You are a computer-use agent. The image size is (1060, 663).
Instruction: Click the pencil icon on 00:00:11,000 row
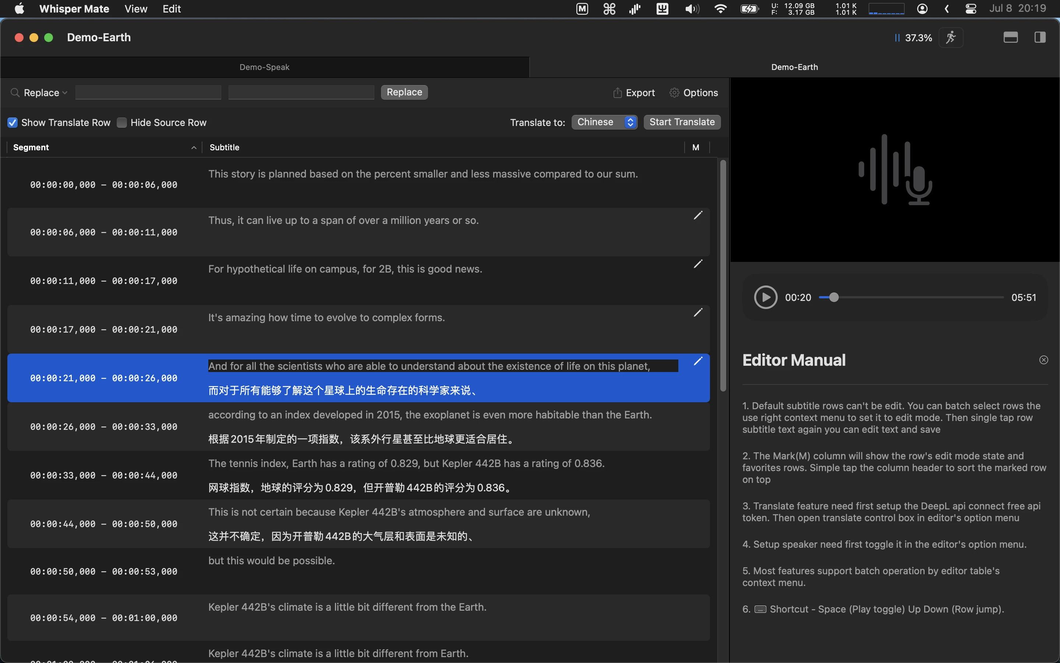(698, 264)
